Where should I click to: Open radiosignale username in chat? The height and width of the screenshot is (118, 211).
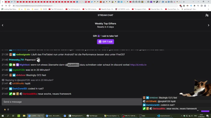pyautogui.click(x=23, y=55)
